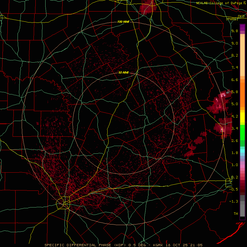Select the 1.8 value on the color scale
Screen dimensions: 247x247
[235, 153]
